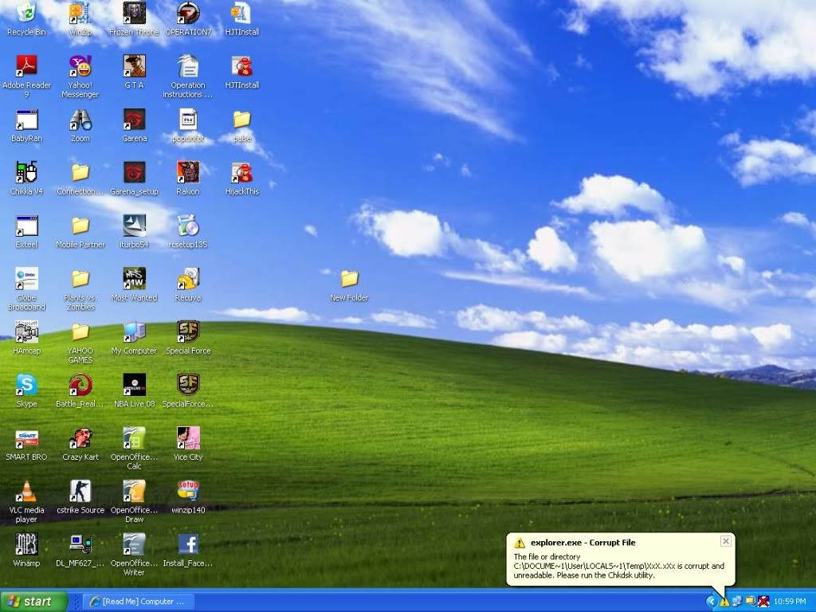Select the Vice City game shortcut
The height and width of the screenshot is (612, 816).
[188, 444]
